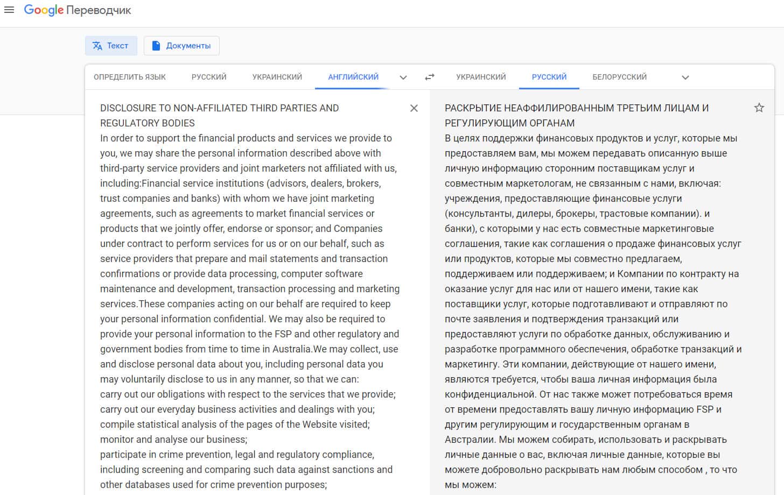Open the main hamburger menu
The width and height of the screenshot is (784, 495).
pyautogui.click(x=9, y=10)
